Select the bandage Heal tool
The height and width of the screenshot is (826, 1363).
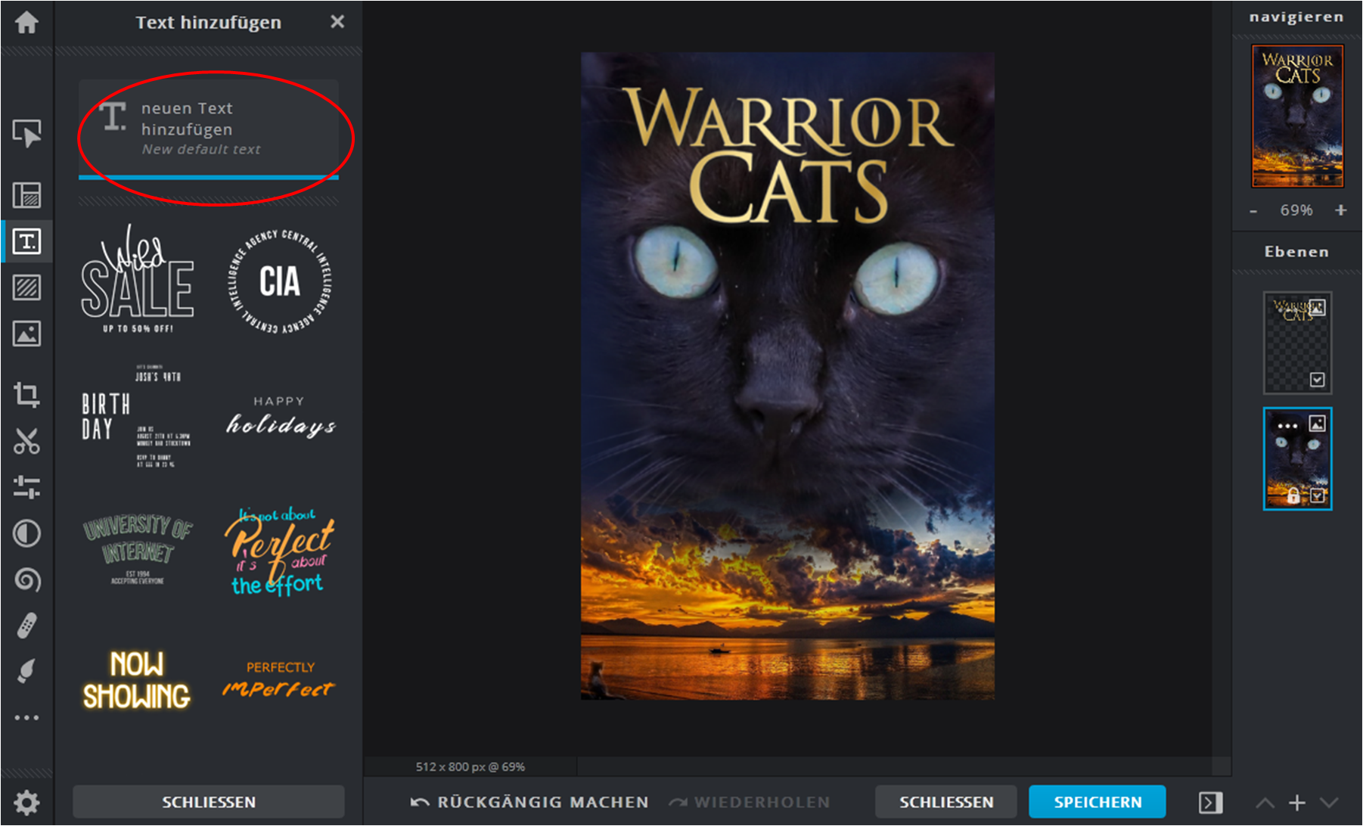coord(27,626)
